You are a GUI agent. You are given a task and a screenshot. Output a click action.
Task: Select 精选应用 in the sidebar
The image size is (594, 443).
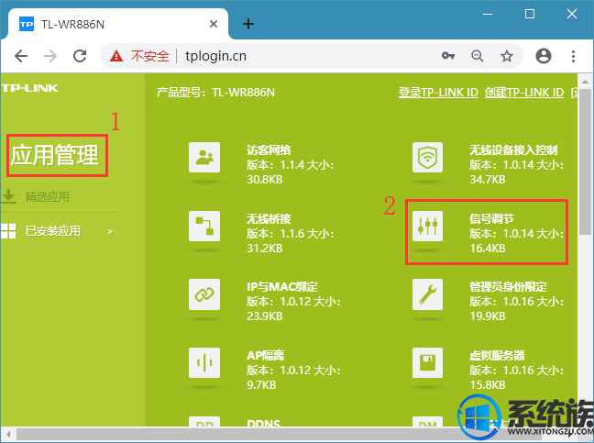48,196
